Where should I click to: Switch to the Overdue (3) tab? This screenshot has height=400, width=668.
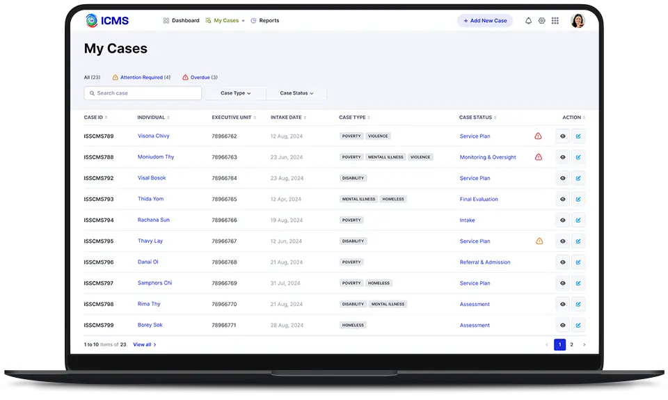200,77
